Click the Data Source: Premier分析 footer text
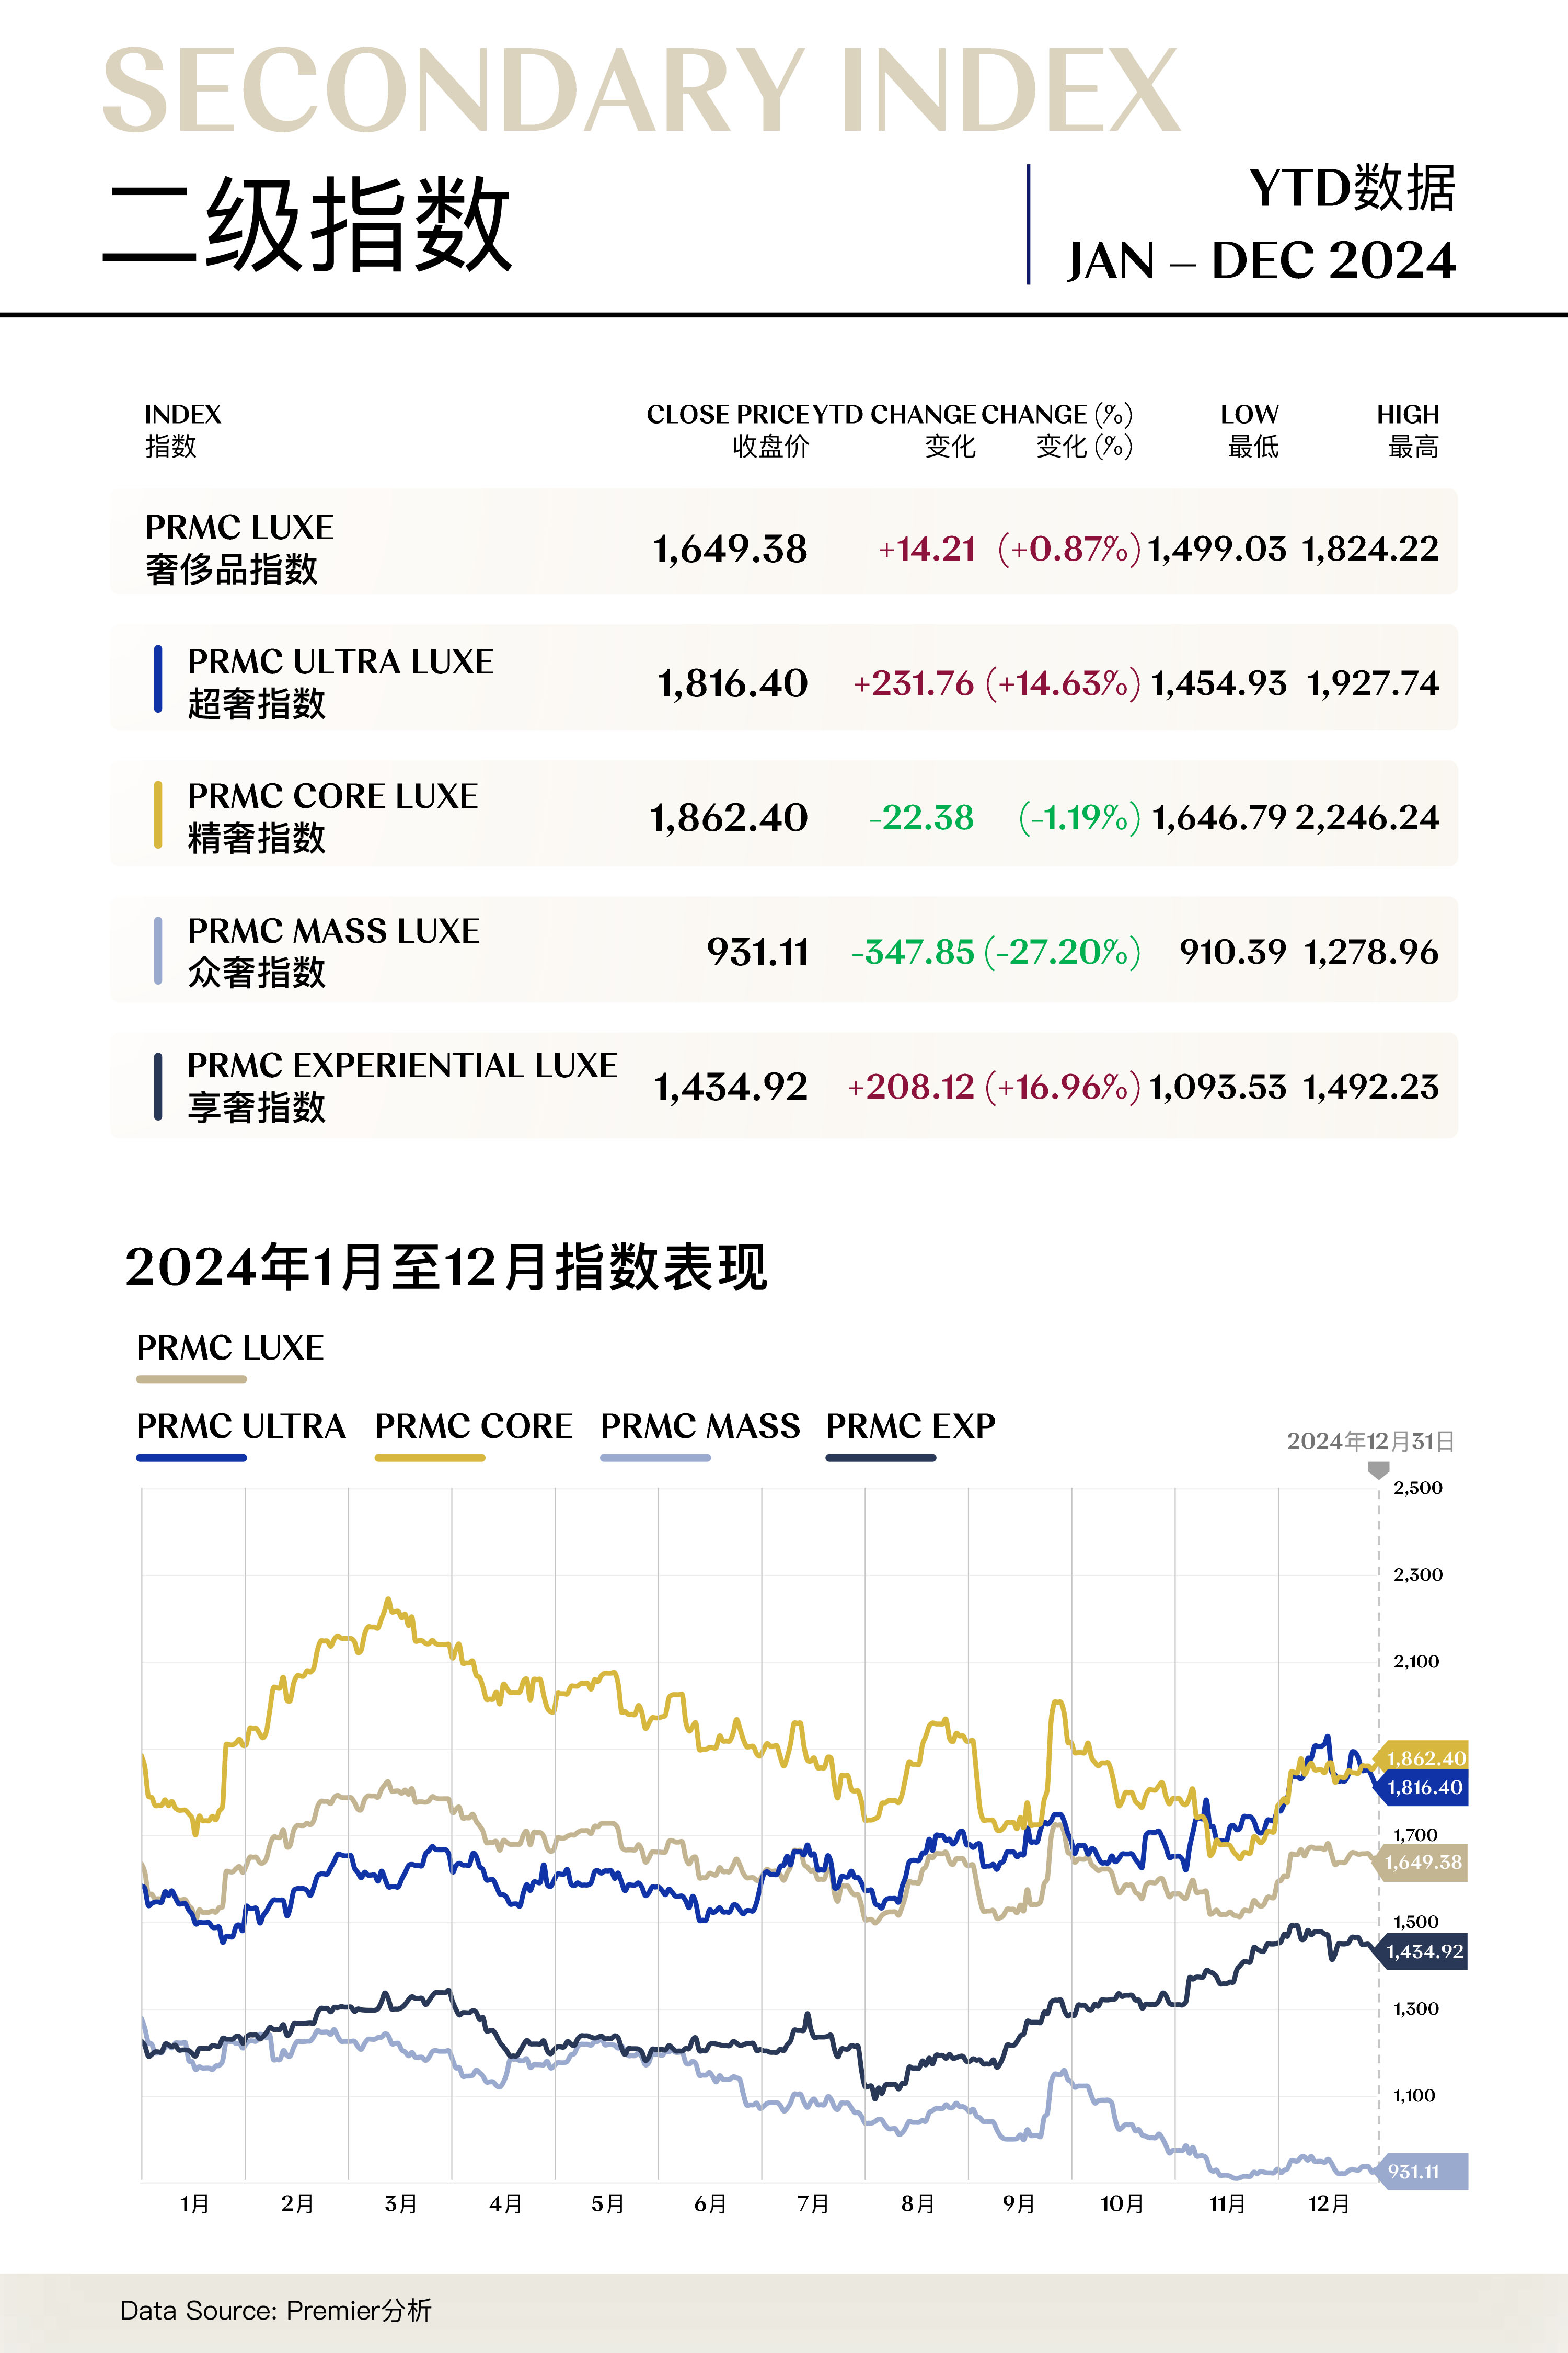The image size is (1568, 2353). point(276,2310)
